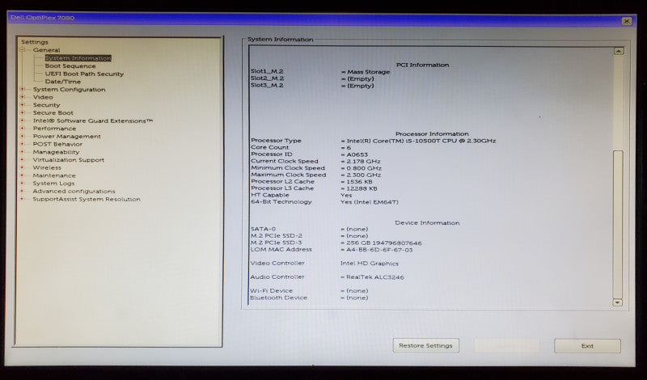Image resolution: width=647 pixels, height=380 pixels.
Task: Click the Restore Settings button
Action: click(x=426, y=346)
